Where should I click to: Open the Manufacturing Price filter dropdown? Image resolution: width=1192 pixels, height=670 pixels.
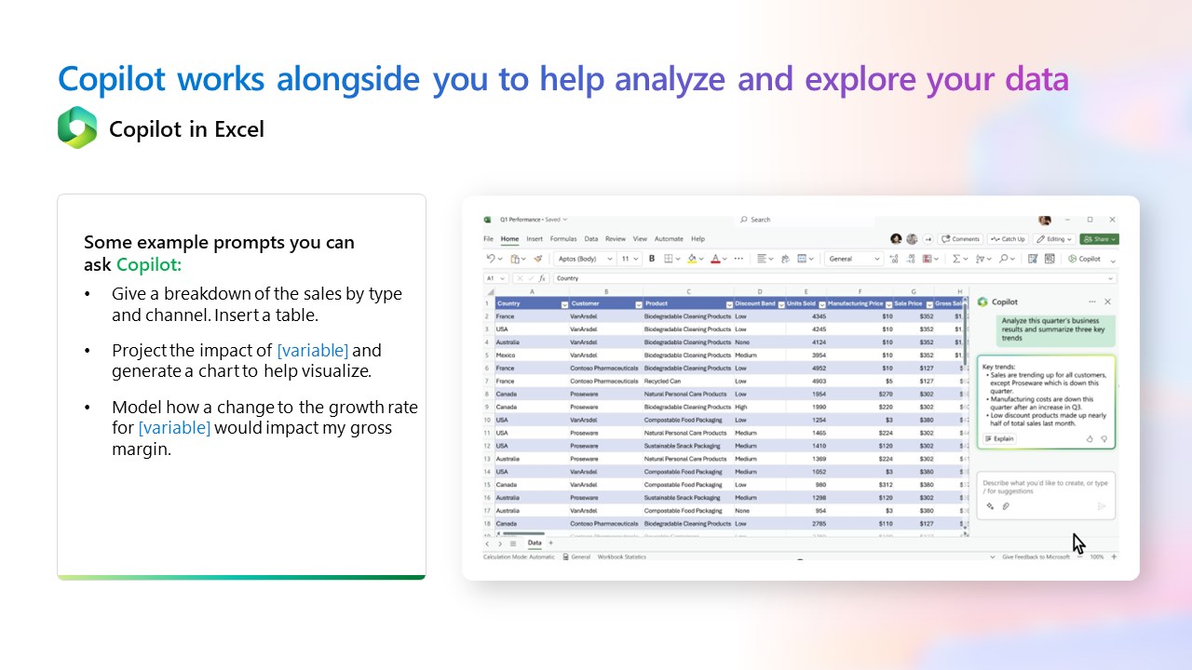coord(888,304)
